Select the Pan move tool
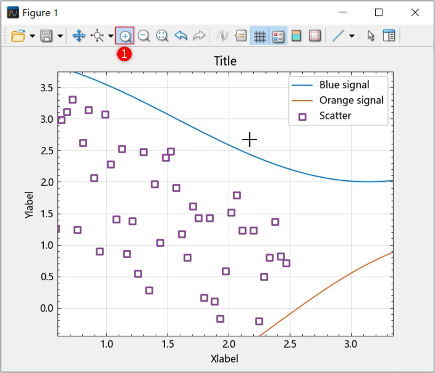 [79, 36]
